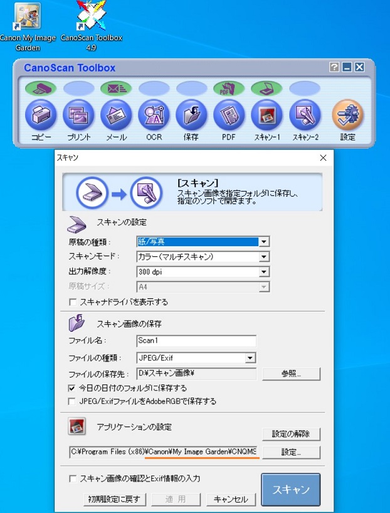390x513 pixels.
Task: Click the scanner icon in the dialog header
Action: [x=92, y=193]
